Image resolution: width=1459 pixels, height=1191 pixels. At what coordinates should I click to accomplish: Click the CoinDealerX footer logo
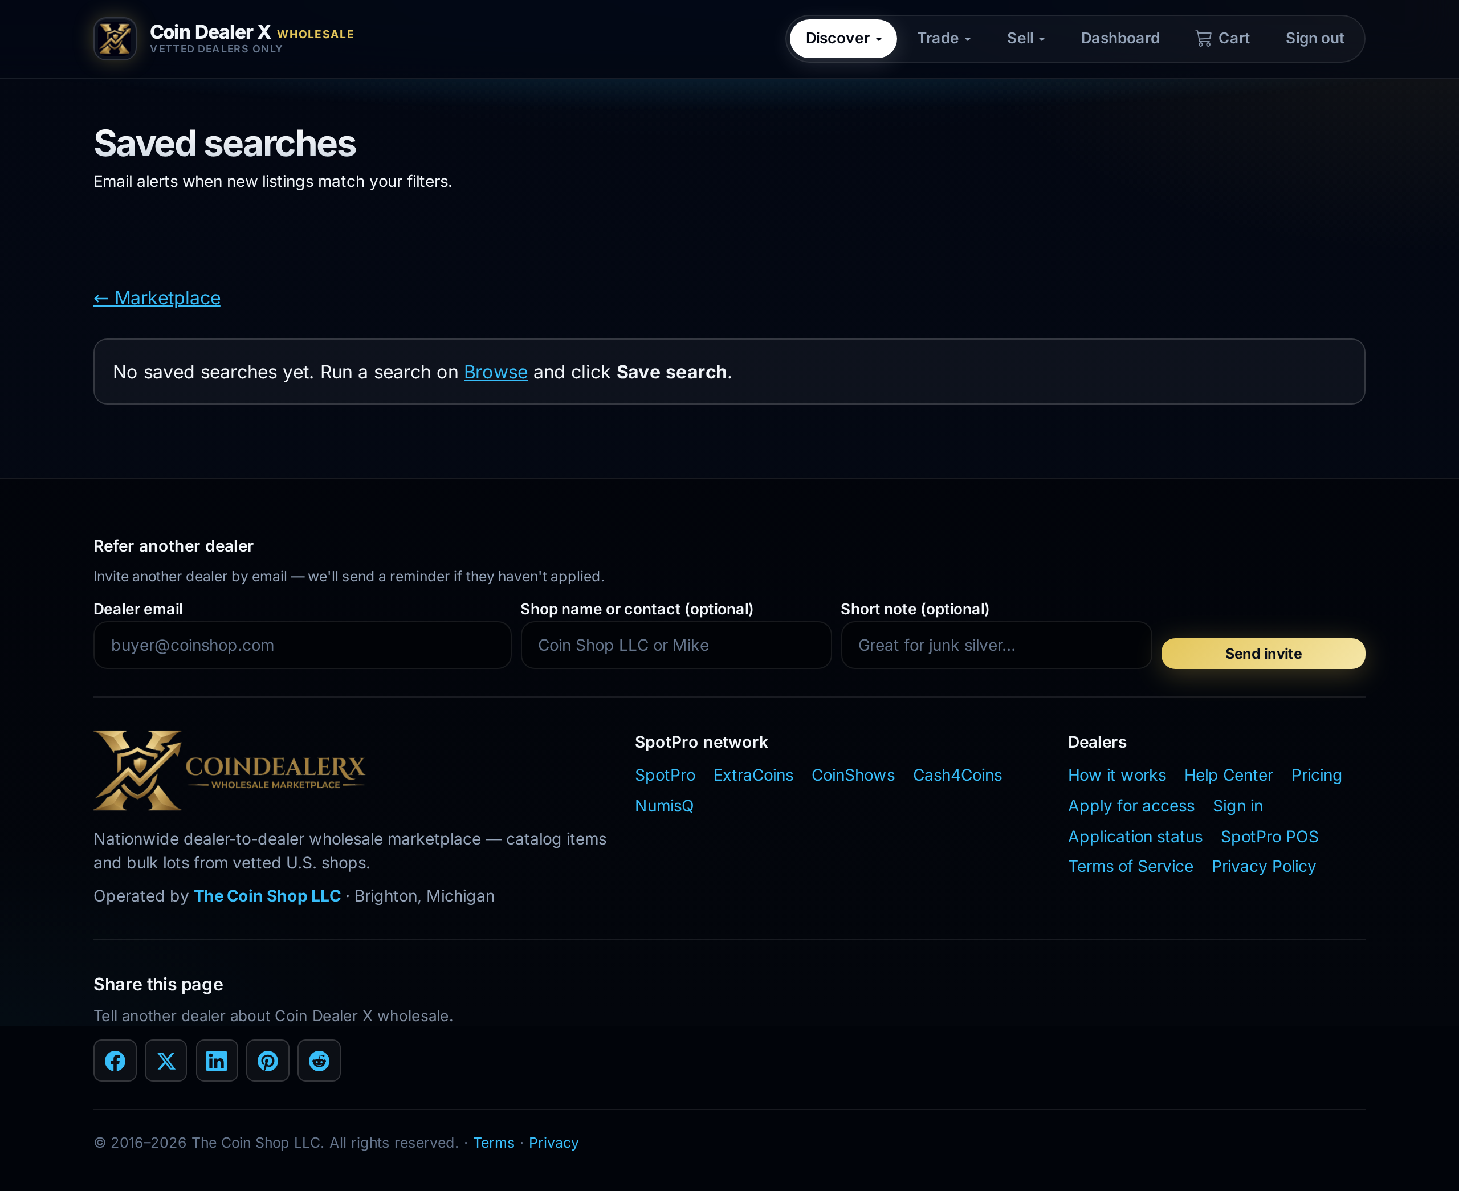[x=229, y=770]
